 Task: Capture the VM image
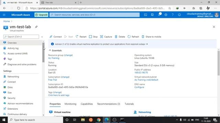coord(106,37)
